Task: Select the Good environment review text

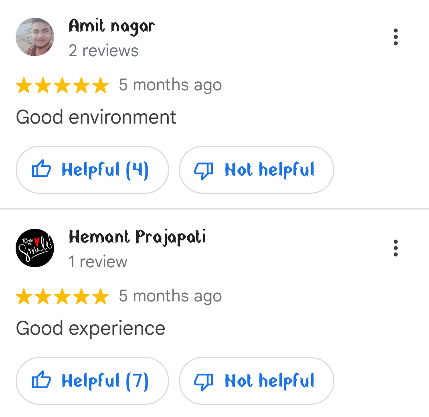Action: click(x=96, y=117)
